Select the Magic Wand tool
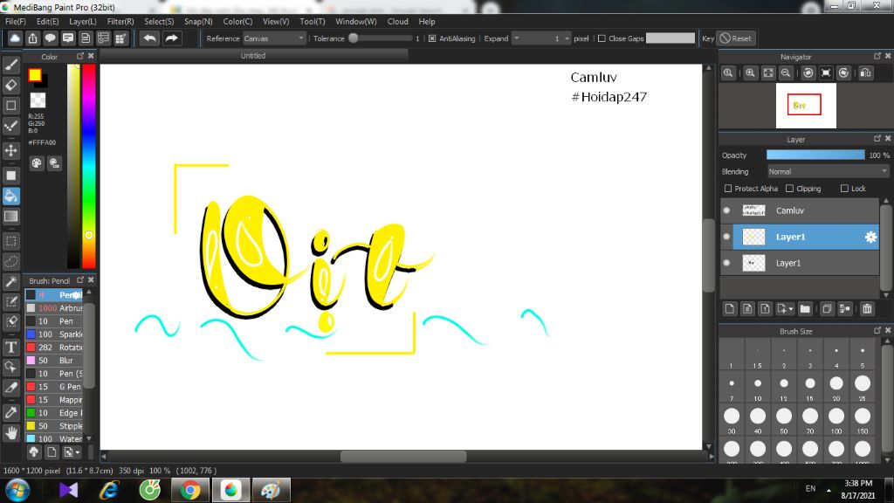The width and height of the screenshot is (894, 503). point(10,282)
